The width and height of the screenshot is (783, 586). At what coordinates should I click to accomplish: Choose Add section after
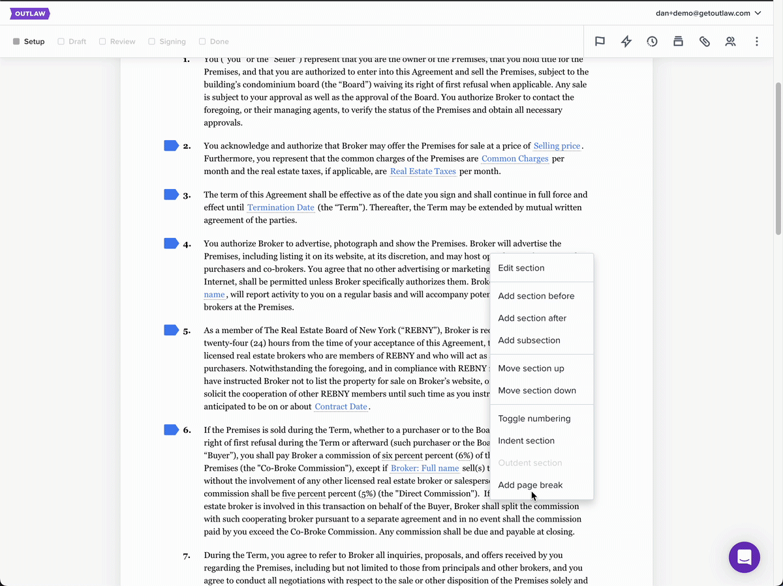[x=542, y=318]
